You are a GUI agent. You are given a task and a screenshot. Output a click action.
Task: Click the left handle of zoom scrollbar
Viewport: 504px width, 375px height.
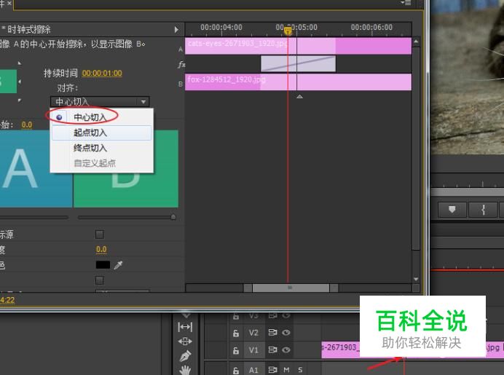tap(248, 288)
